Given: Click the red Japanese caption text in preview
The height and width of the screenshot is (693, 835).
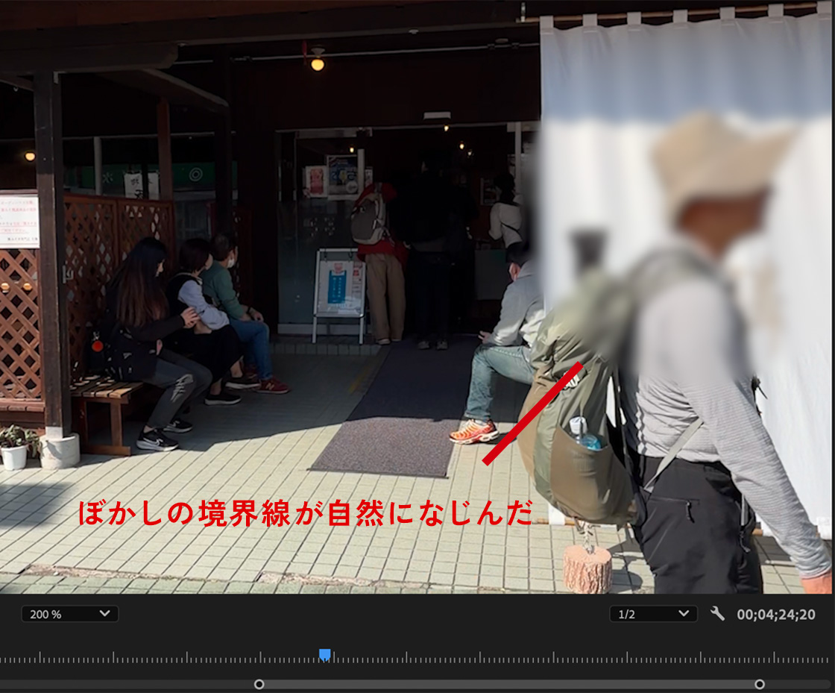Looking at the screenshot, I should pos(306,514).
